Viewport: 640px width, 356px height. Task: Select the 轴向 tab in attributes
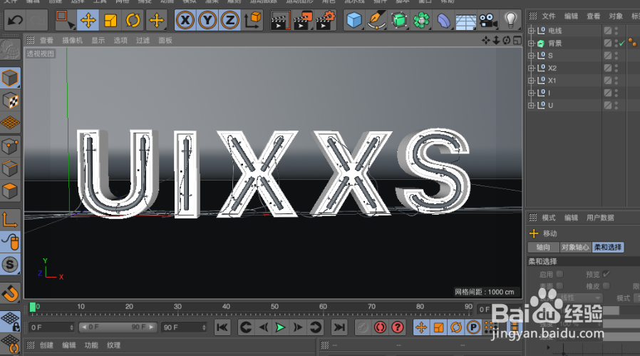pyautogui.click(x=543, y=248)
